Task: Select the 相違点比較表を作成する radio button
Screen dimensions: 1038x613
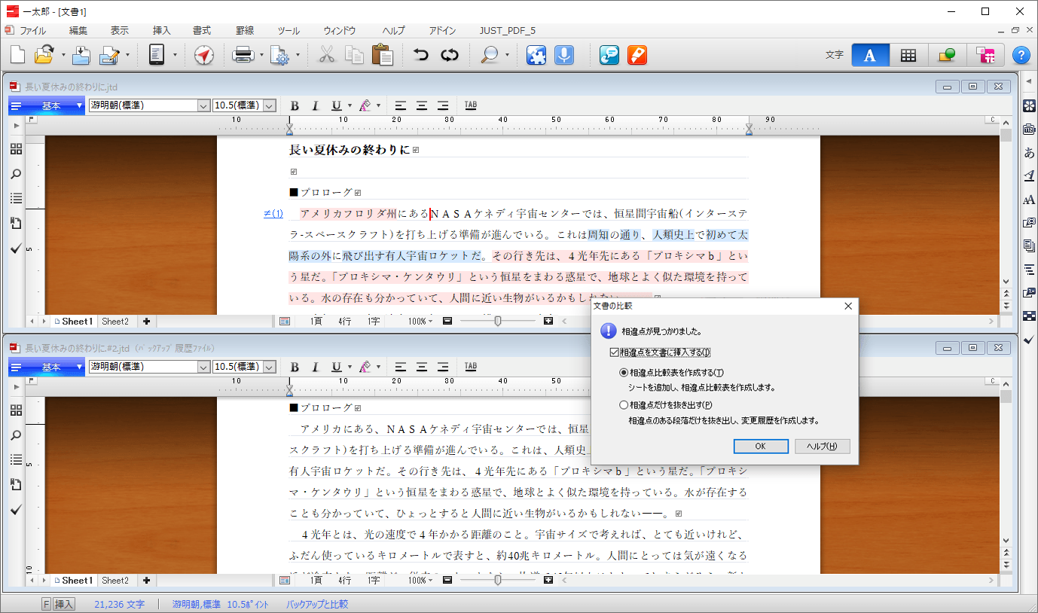Action: [x=624, y=372]
